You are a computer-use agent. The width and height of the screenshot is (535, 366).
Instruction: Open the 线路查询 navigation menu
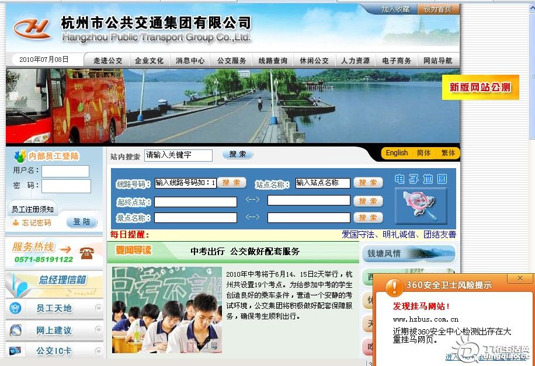point(273,61)
